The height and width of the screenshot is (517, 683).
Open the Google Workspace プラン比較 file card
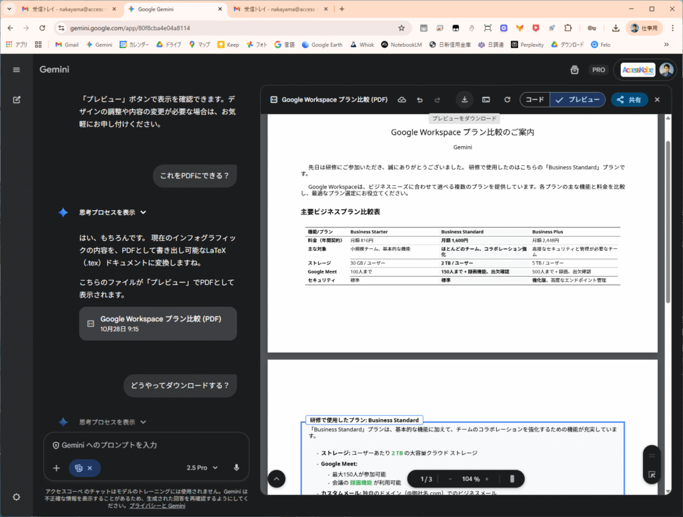[157, 324]
